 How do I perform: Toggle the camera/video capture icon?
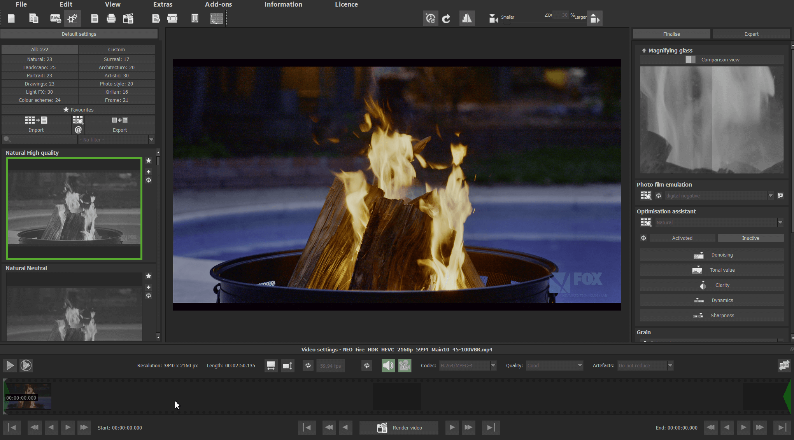(493, 17)
